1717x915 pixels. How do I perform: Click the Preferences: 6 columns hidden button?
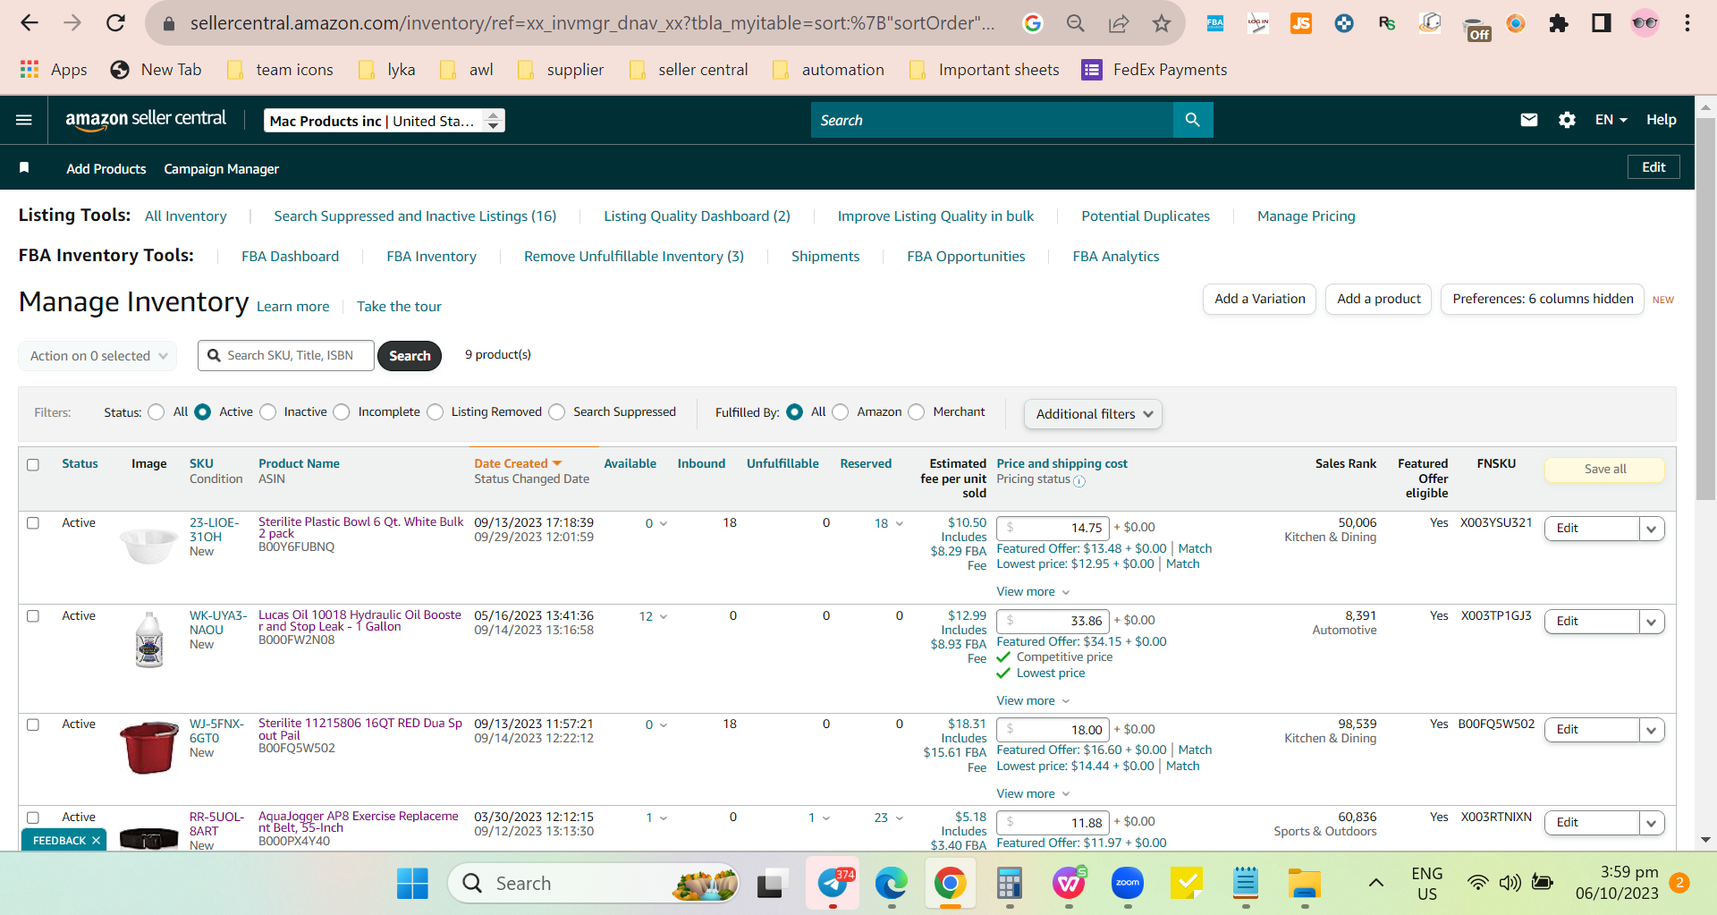click(x=1543, y=299)
